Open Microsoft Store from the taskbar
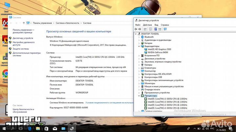The width and height of the screenshot is (236, 132). click(x=46, y=128)
